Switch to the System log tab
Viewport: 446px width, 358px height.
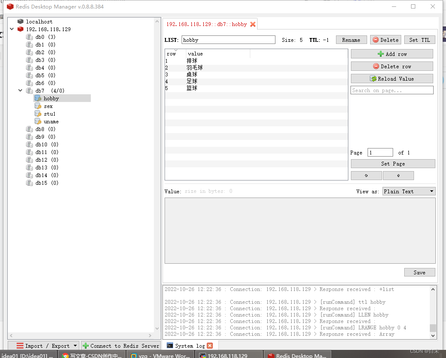pos(187,345)
